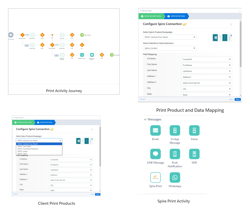
Task: Click the LINE Message activity icon
Action: 155,154
